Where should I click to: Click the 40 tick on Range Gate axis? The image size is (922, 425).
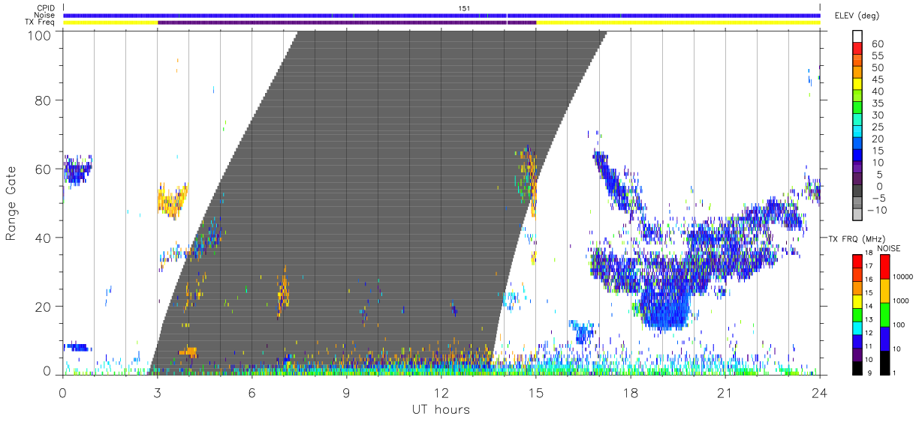point(44,238)
